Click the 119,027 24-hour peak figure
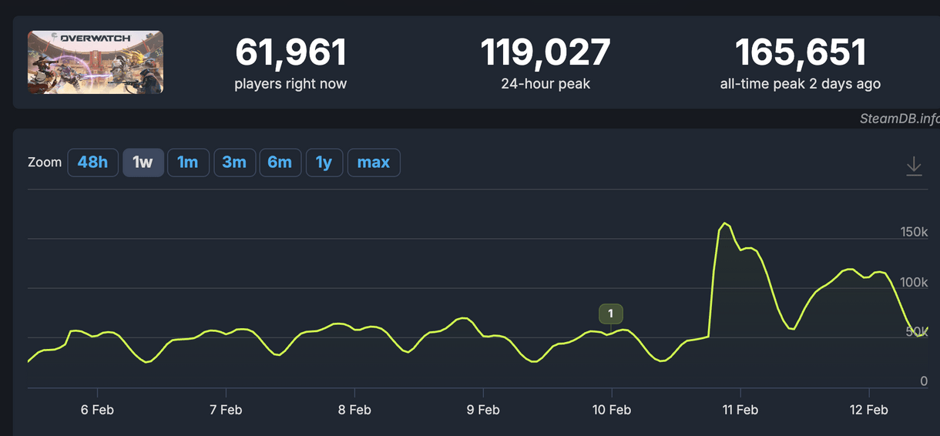 tap(546, 53)
